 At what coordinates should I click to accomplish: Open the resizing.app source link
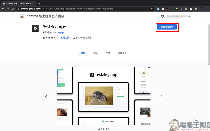(x=59, y=32)
